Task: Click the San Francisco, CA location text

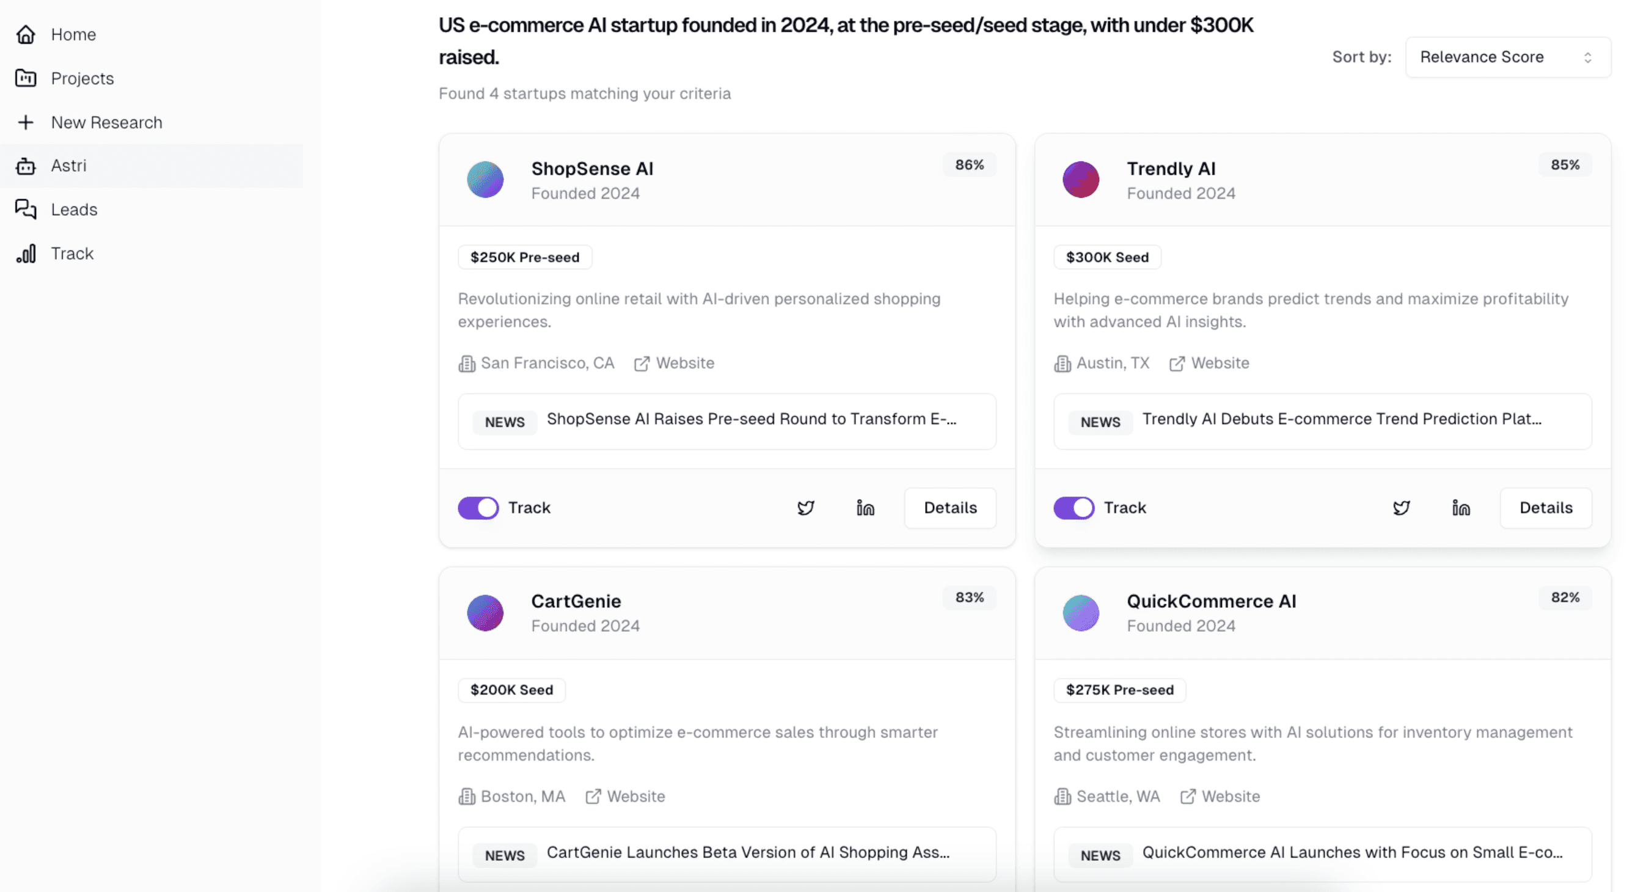Action: click(x=547, y=364)
